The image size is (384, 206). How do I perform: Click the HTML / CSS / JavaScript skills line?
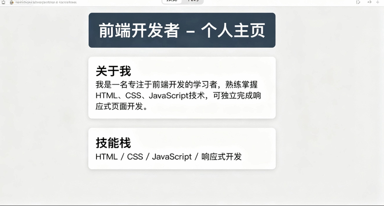168,156
